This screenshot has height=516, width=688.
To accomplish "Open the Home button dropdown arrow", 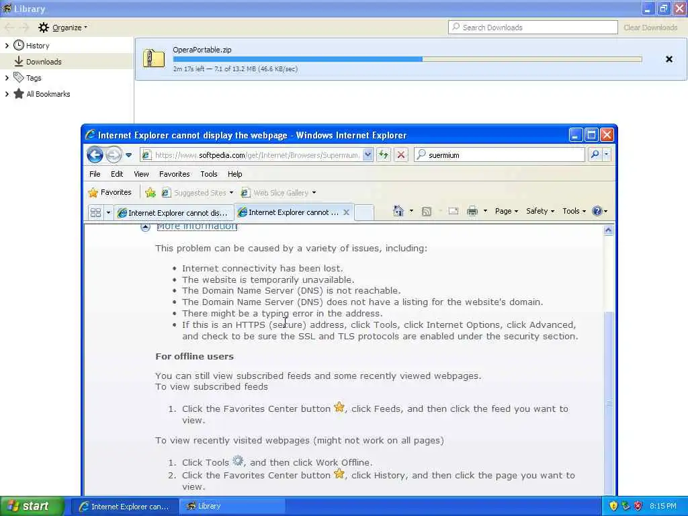I will [x=411, y=211].
